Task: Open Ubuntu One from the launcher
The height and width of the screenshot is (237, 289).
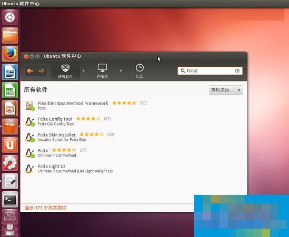Action: pos(10,145)
